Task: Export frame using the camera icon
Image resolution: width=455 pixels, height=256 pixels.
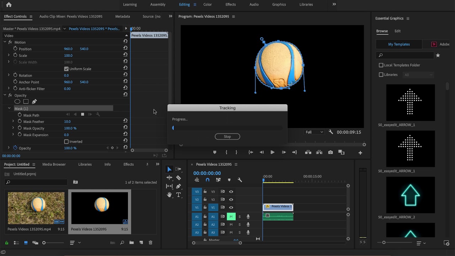Action: click(331, 152)
